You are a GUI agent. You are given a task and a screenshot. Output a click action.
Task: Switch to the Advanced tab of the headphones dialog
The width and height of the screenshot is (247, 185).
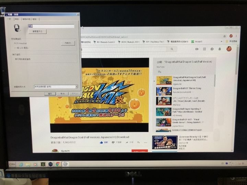(35, 19)
